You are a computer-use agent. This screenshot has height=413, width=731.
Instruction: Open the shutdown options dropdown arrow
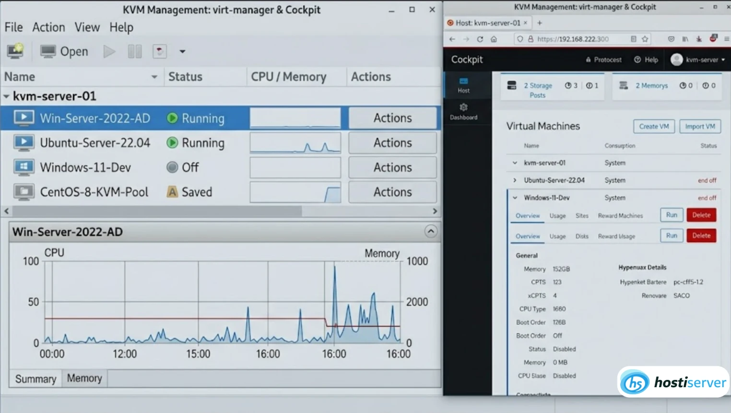[182, 51]
